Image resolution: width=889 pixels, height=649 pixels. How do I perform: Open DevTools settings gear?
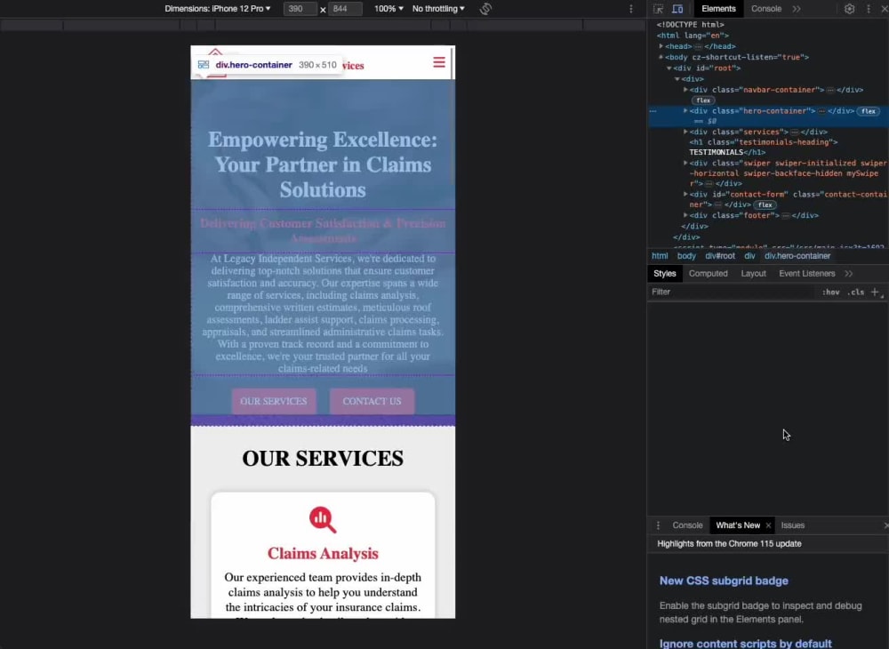click(x=849, y=9)
